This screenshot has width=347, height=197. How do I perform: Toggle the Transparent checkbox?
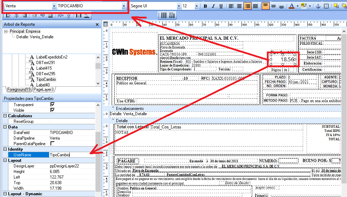click(x=53, y=104)
